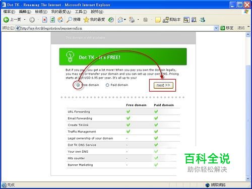Open the File menu

pyautogui.click(x=9, y=12)
